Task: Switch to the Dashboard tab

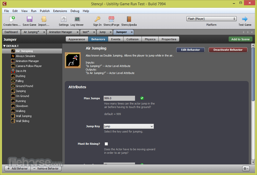Action: (11, 32)
